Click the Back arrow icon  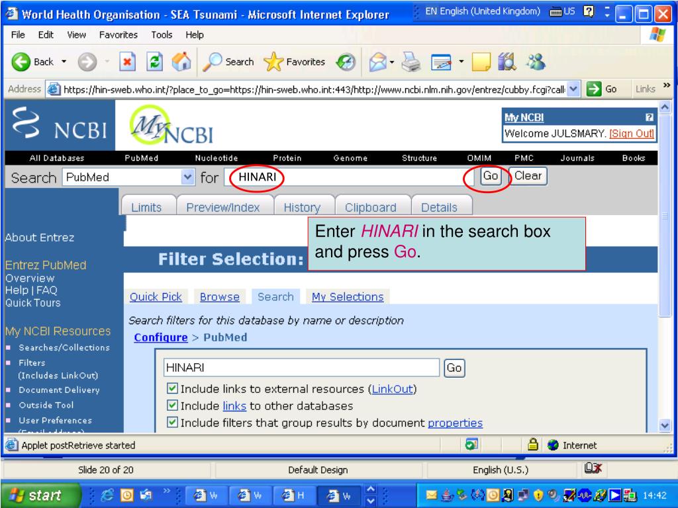pyautogui.click(x=21, y=62)
